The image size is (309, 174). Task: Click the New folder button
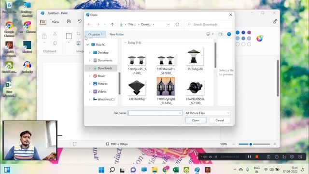click(x=116, y=34)
